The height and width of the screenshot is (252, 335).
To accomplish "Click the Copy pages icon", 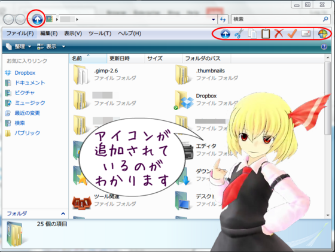I will point(252,34).
